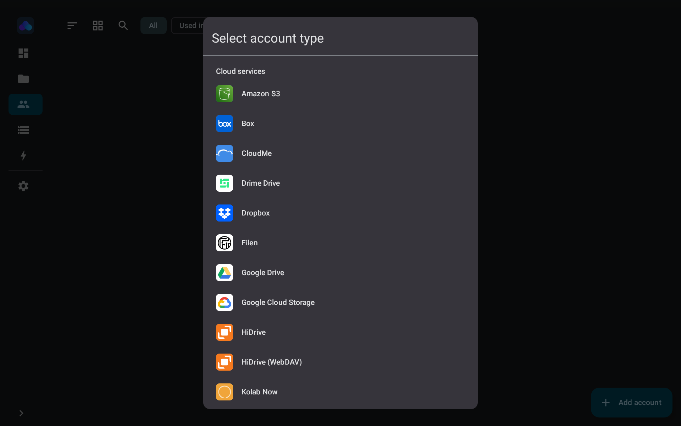Choose the HiDrive orange icon

[225, 332]
